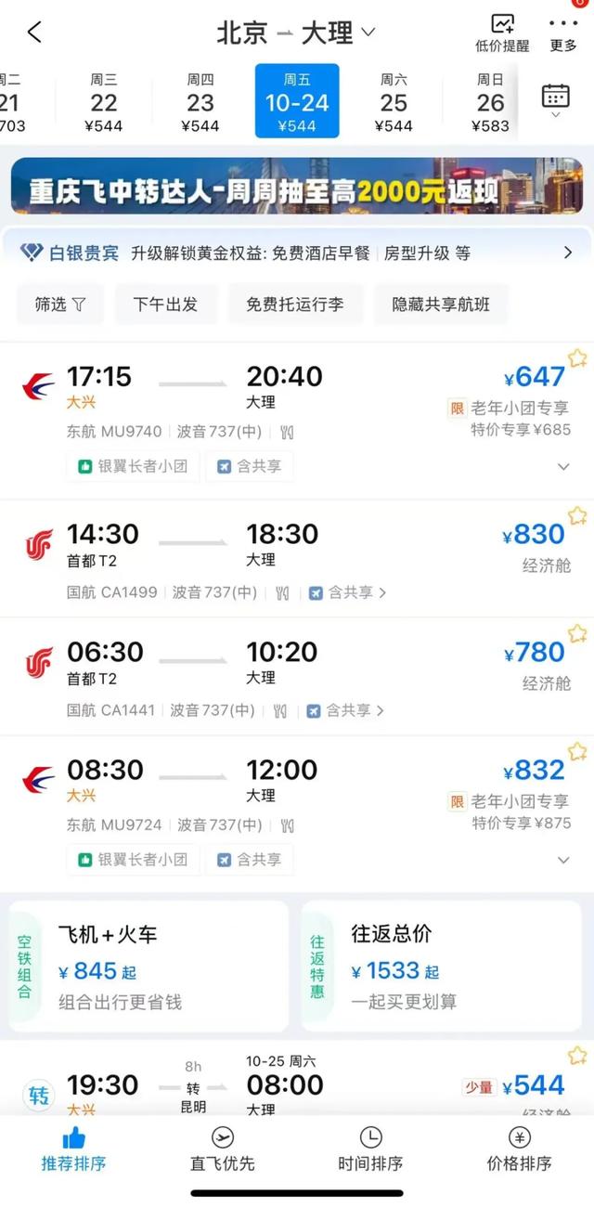
Task: Tap the back arrow icon
Action: 34,32
